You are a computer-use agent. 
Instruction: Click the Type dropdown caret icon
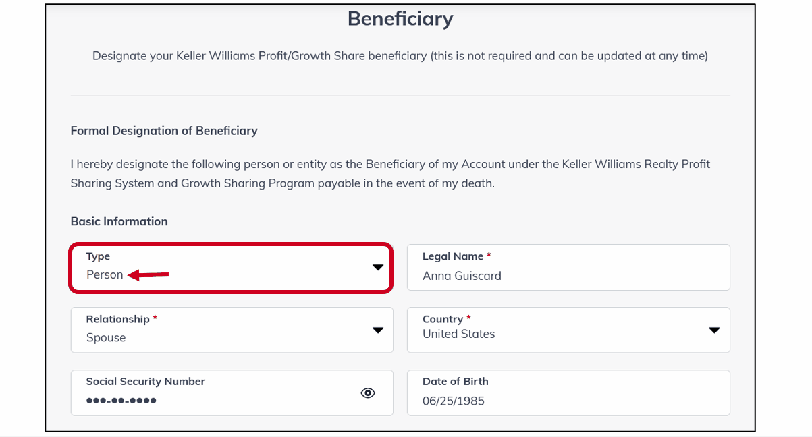click(378, 267)
